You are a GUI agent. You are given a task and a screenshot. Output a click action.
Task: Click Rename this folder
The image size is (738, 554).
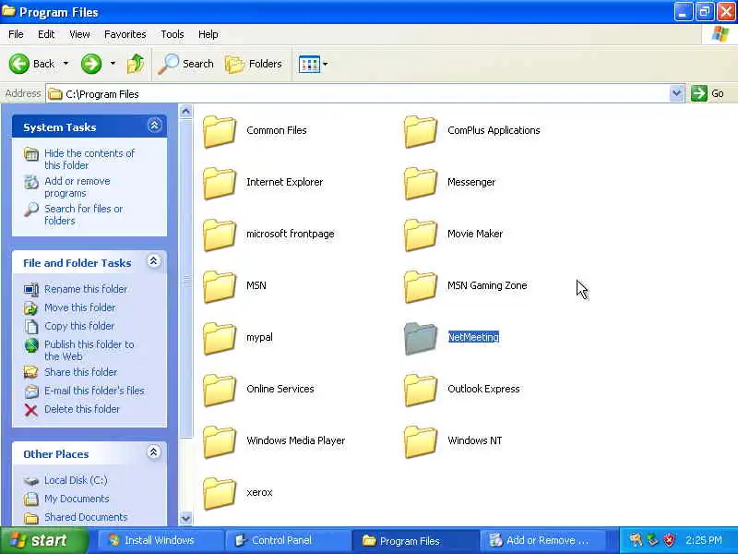(x=86, y=289)
